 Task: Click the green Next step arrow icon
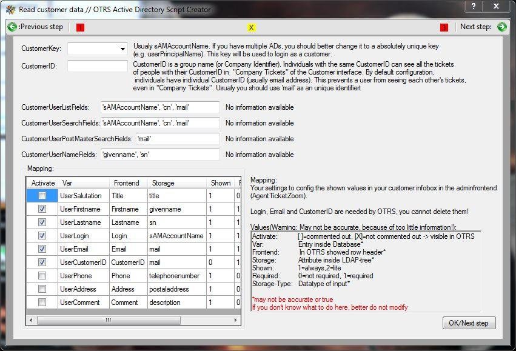pos(502,27)
